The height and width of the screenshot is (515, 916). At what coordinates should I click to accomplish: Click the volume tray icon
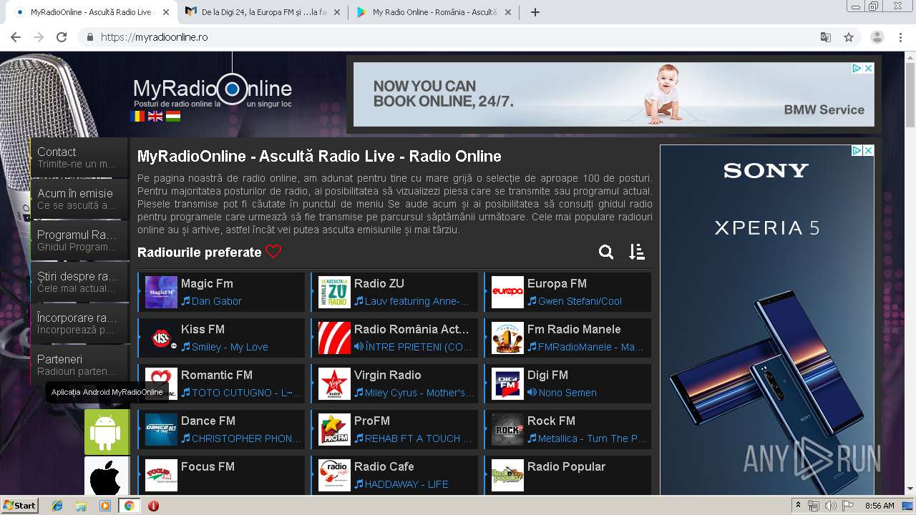pos(830,506)
